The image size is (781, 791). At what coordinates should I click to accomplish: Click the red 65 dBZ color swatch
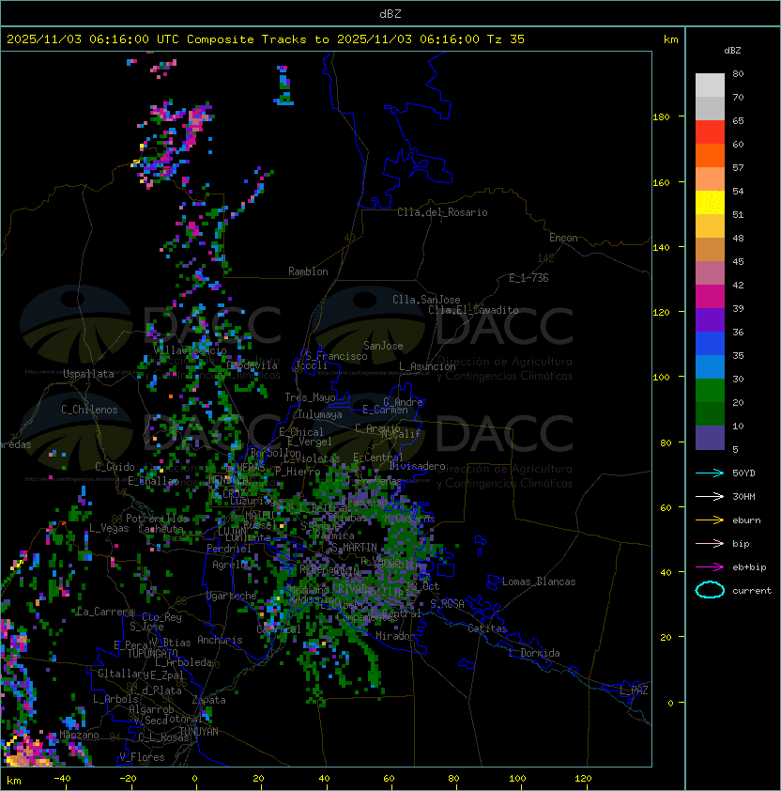[x=710, y=132]
